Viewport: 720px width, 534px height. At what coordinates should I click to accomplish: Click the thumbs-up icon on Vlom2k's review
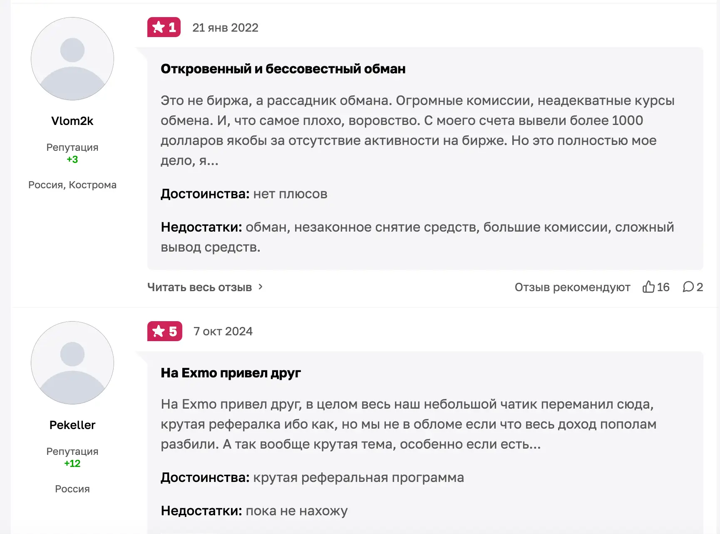point(648,287)
